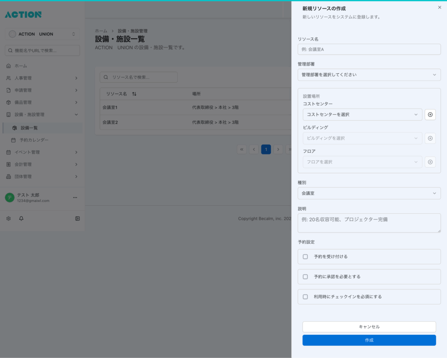
Task: Close the 新規リソースの作成 panel with X
Action: (439, 7)
